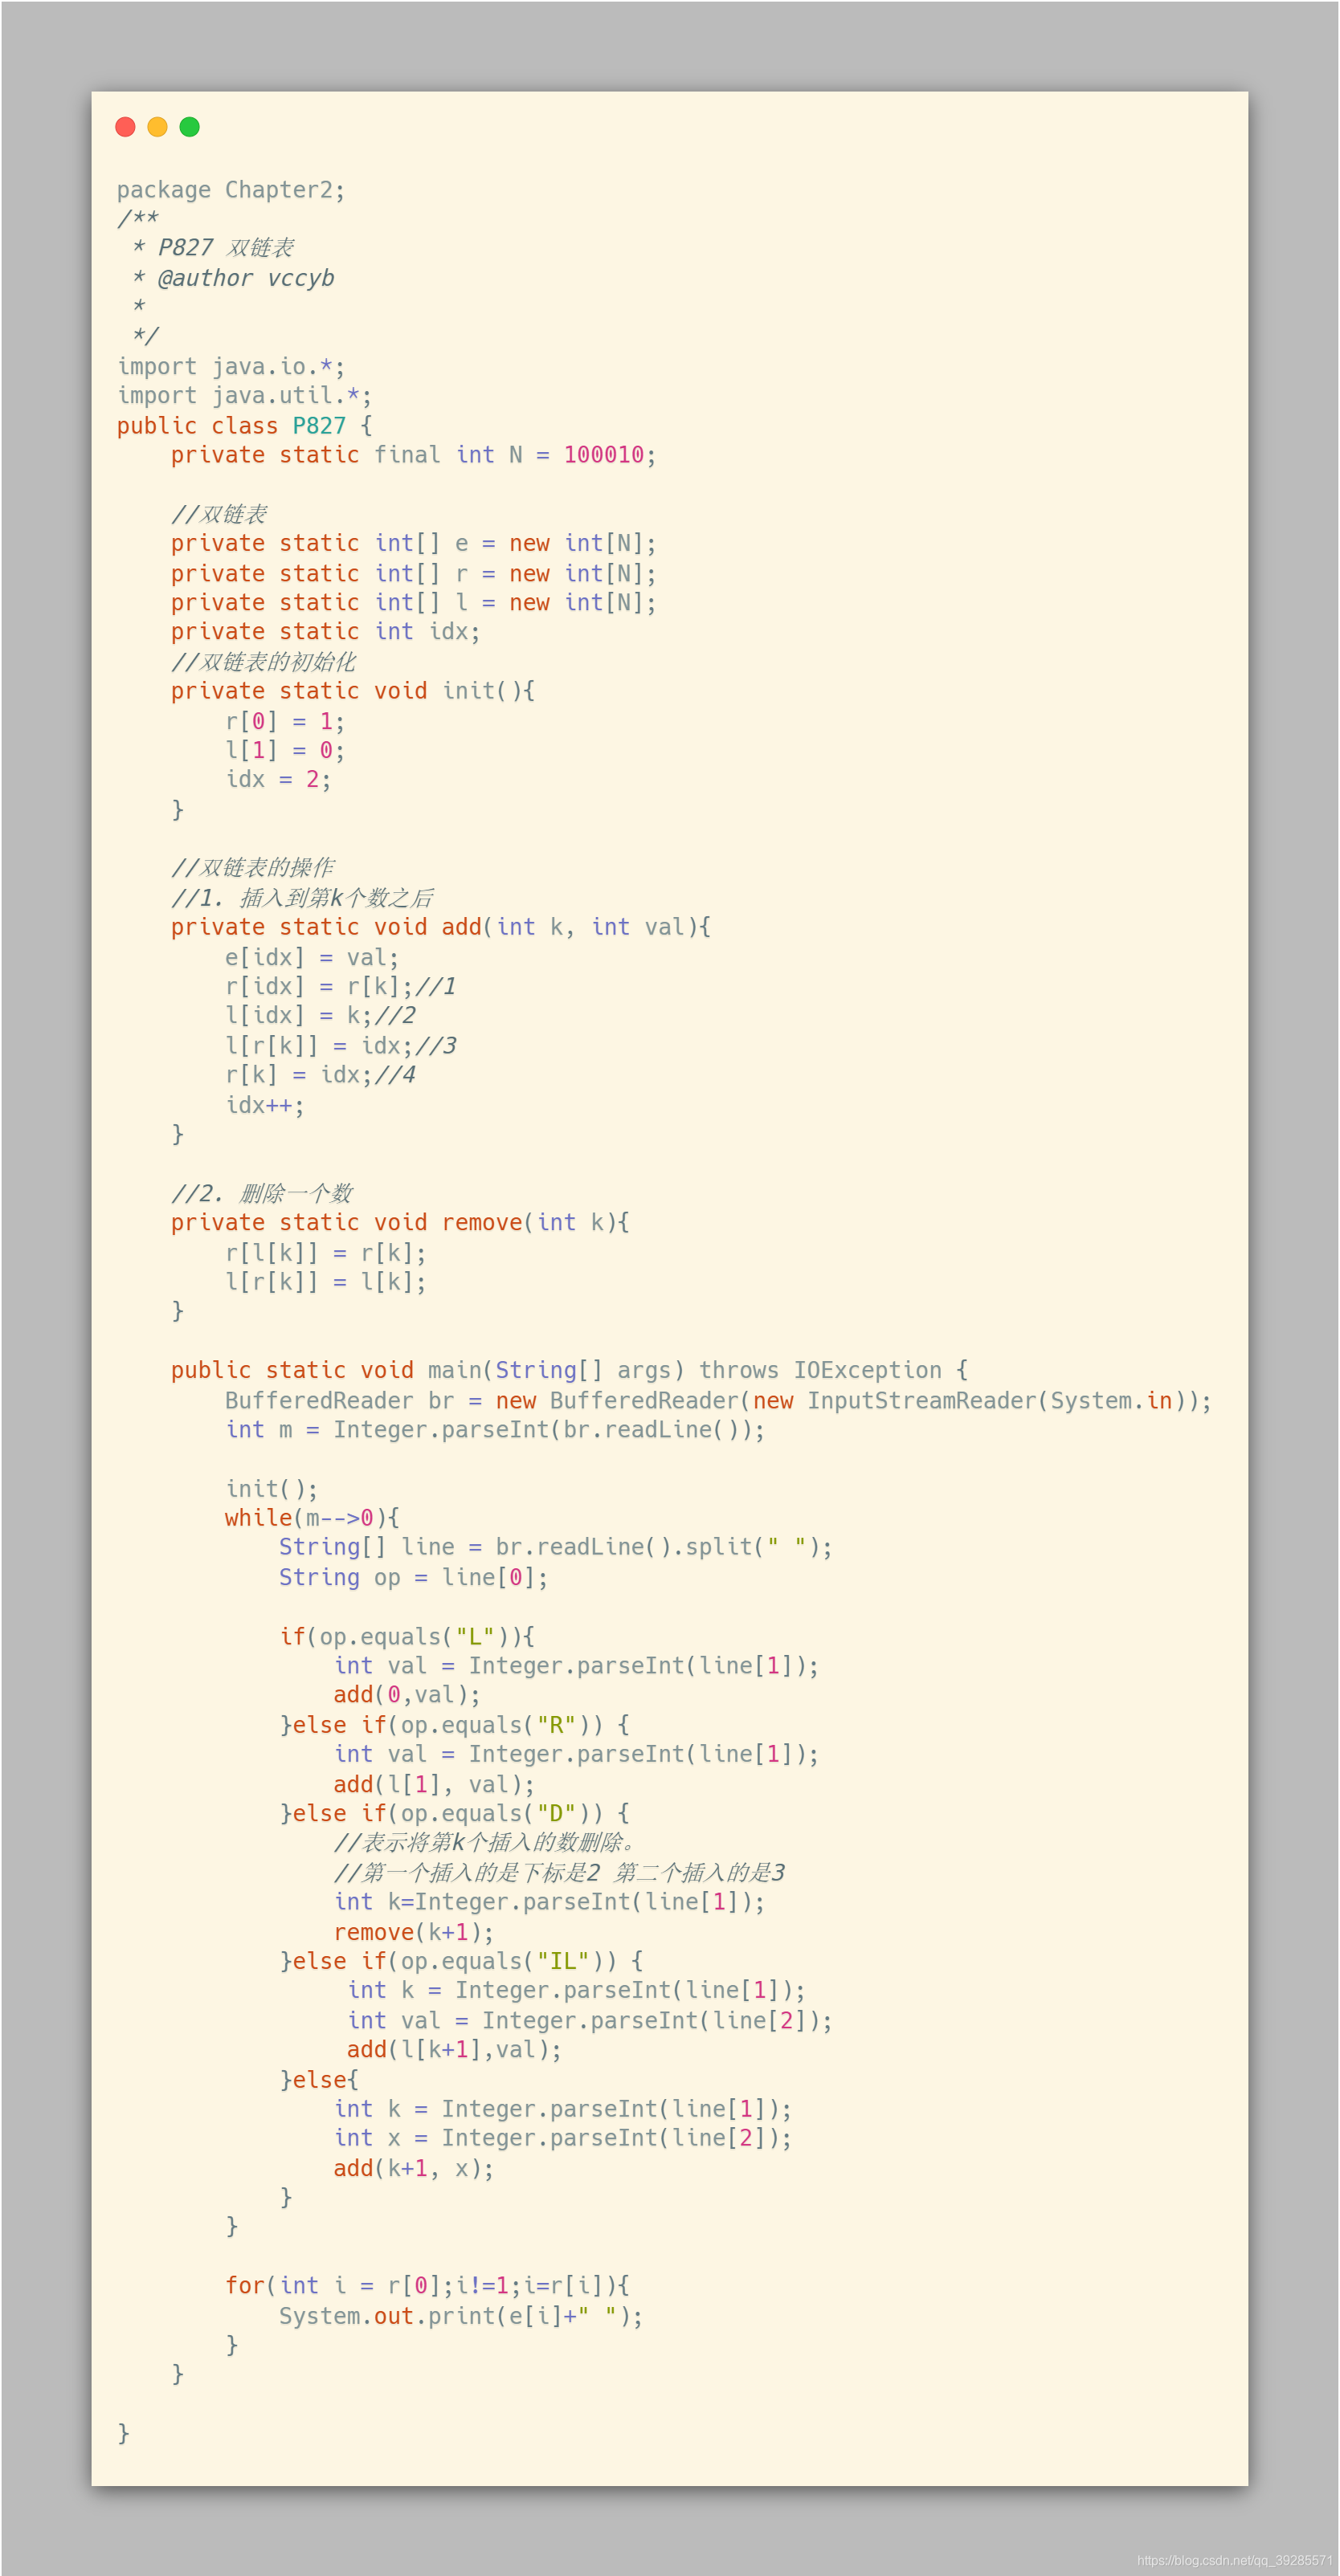This screenshot has width=1340, height=2576.
Task: Click the 'remove(int k){' method signature
Action: 535,1222
